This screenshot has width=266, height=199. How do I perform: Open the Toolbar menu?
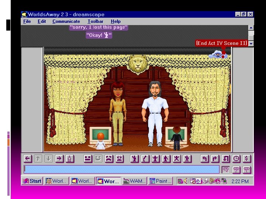coord(95,21)
